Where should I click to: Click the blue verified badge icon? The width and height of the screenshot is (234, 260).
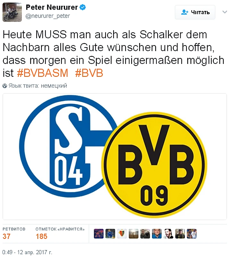83,7
